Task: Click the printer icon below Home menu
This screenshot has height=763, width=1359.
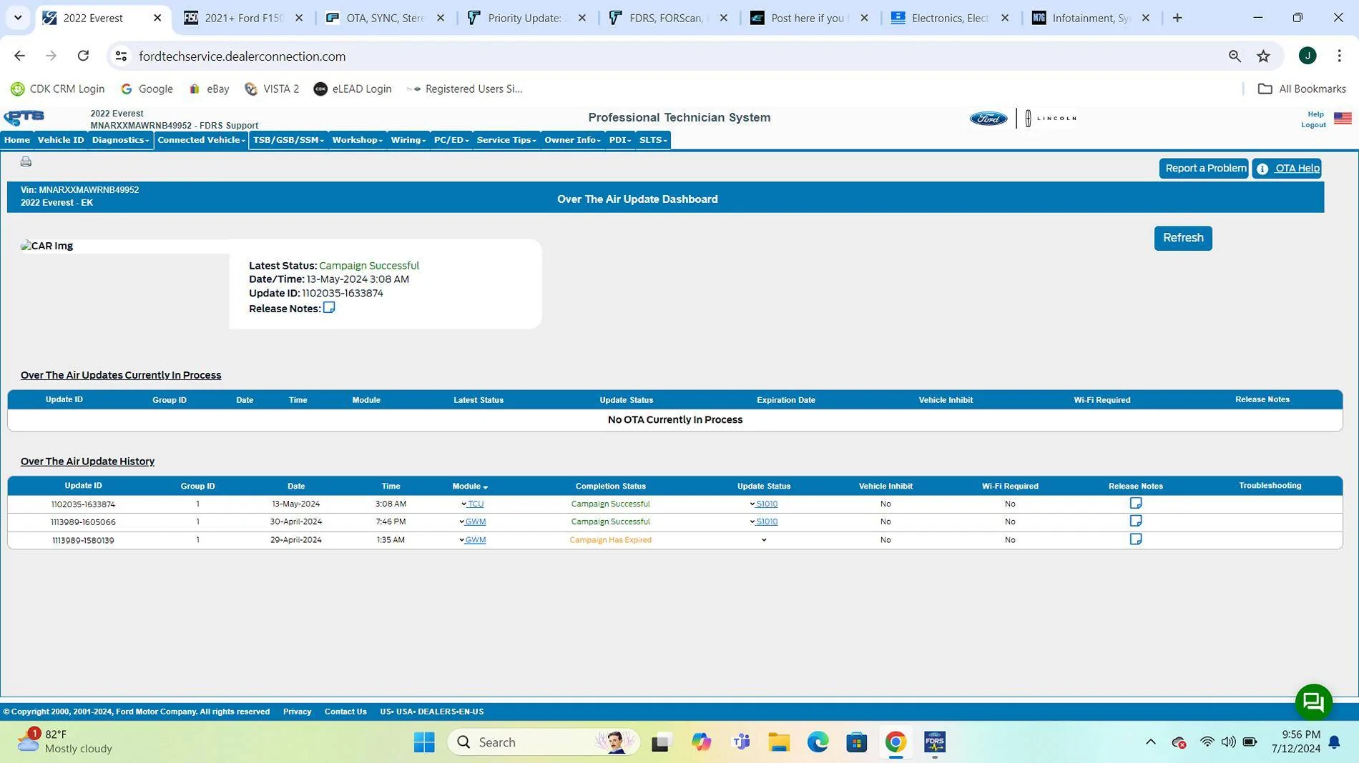Action: pos(26,161)
